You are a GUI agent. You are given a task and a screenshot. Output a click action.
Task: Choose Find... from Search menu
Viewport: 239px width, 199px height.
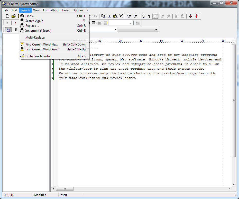coord(54,16)
